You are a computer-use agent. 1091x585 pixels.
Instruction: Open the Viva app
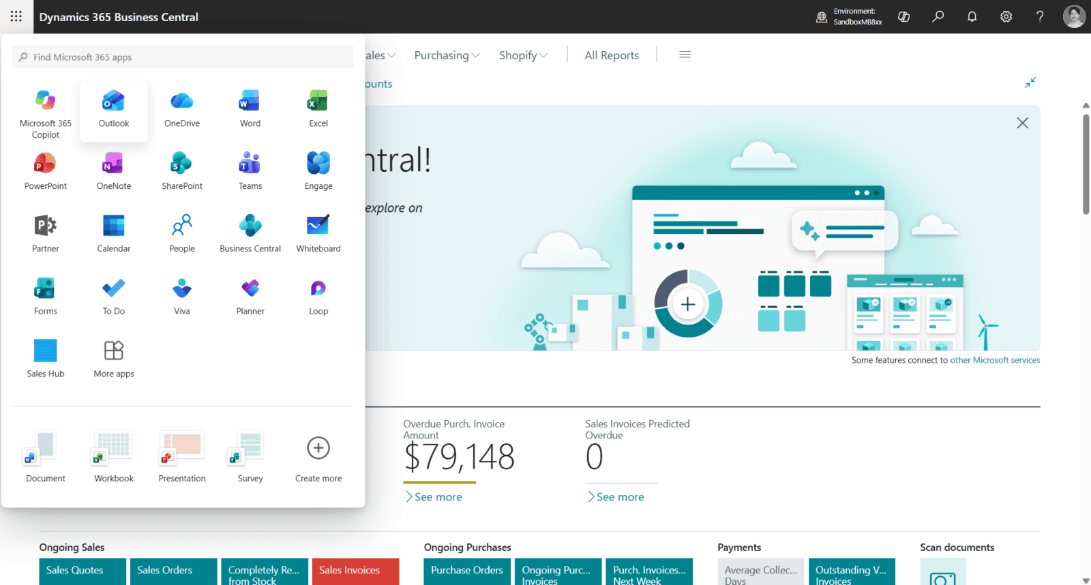[182, 297]
